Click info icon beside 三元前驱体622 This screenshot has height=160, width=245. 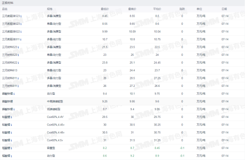coord(21,31)
